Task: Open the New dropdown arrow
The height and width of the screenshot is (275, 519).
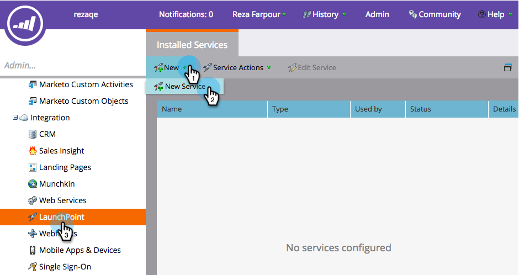Action: [x=184, y=67]
